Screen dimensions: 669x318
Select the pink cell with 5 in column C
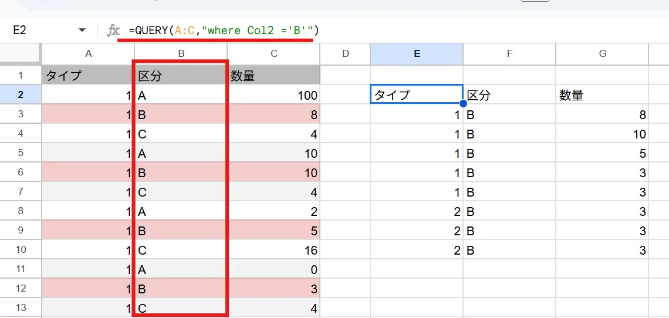point(274,231)
